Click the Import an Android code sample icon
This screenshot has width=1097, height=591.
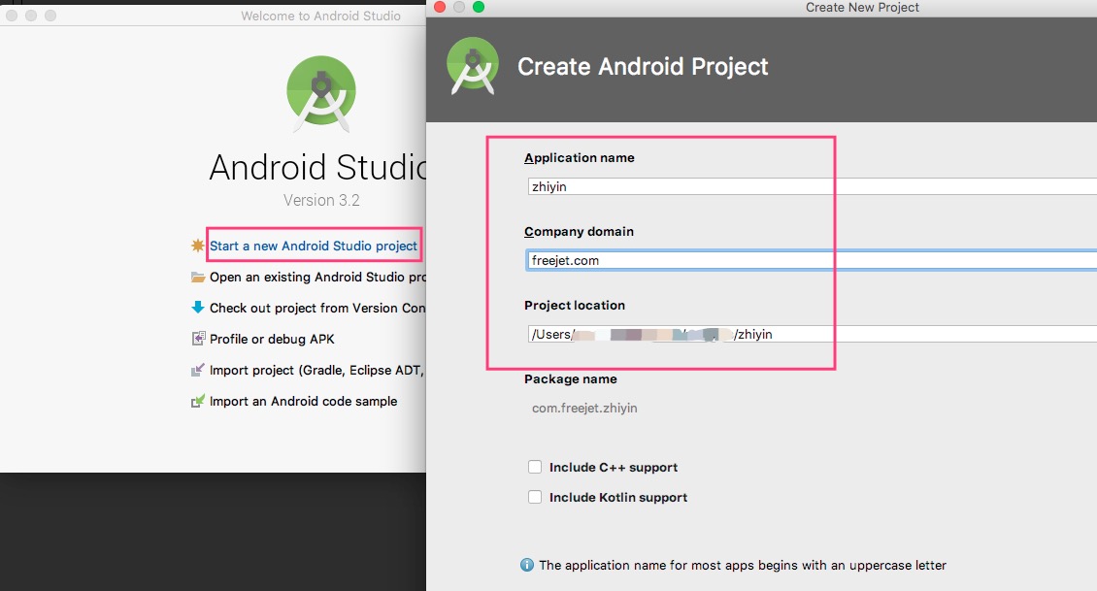point(198,401)
